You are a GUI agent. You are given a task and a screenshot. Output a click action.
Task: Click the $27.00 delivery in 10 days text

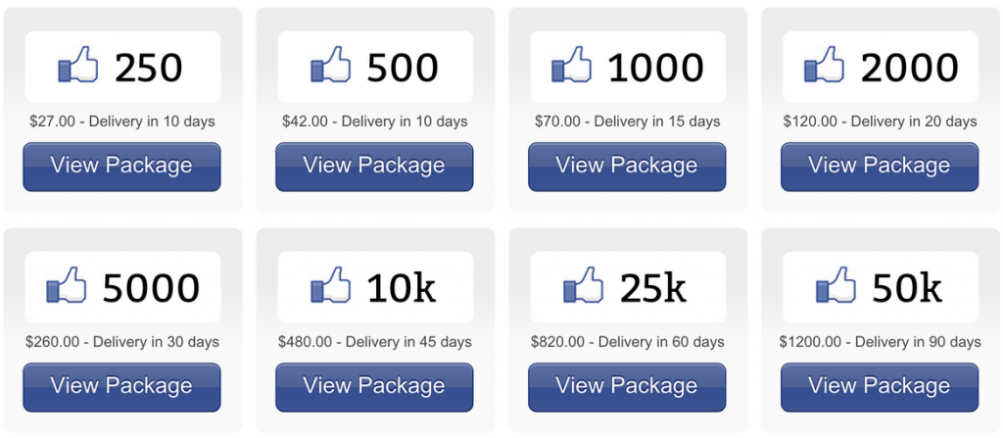(122, 122)
